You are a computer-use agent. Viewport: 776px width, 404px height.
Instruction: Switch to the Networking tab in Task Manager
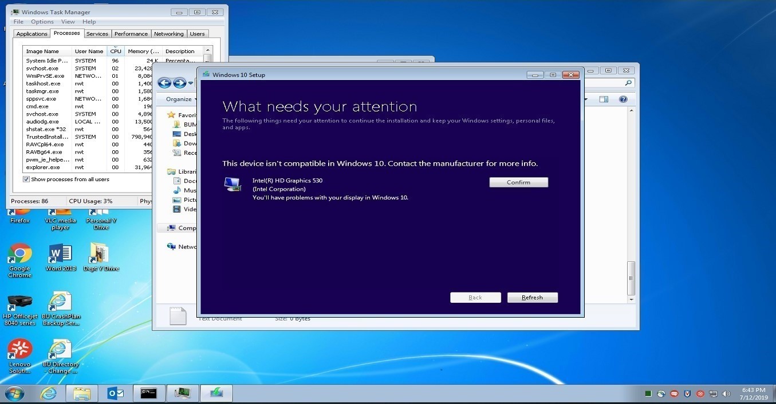[x=169, y=34]
